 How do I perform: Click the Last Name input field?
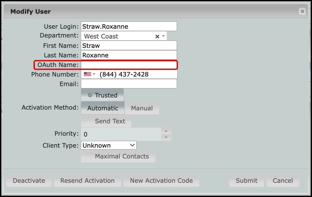coord(129,55)
